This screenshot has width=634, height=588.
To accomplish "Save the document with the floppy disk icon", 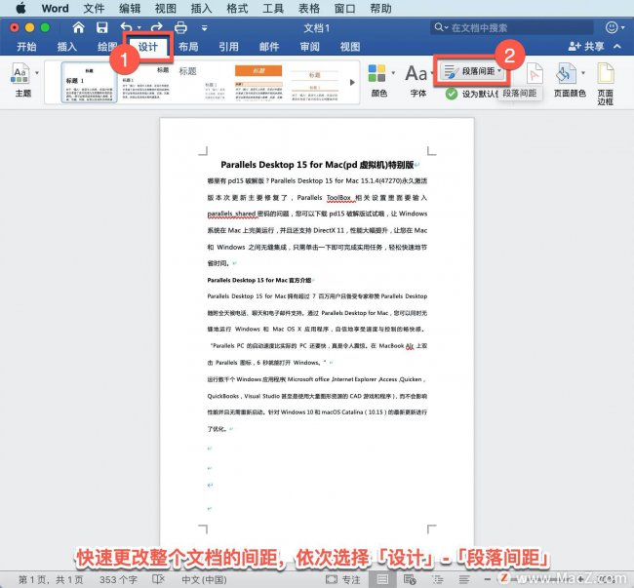I will tap(101, 27).
